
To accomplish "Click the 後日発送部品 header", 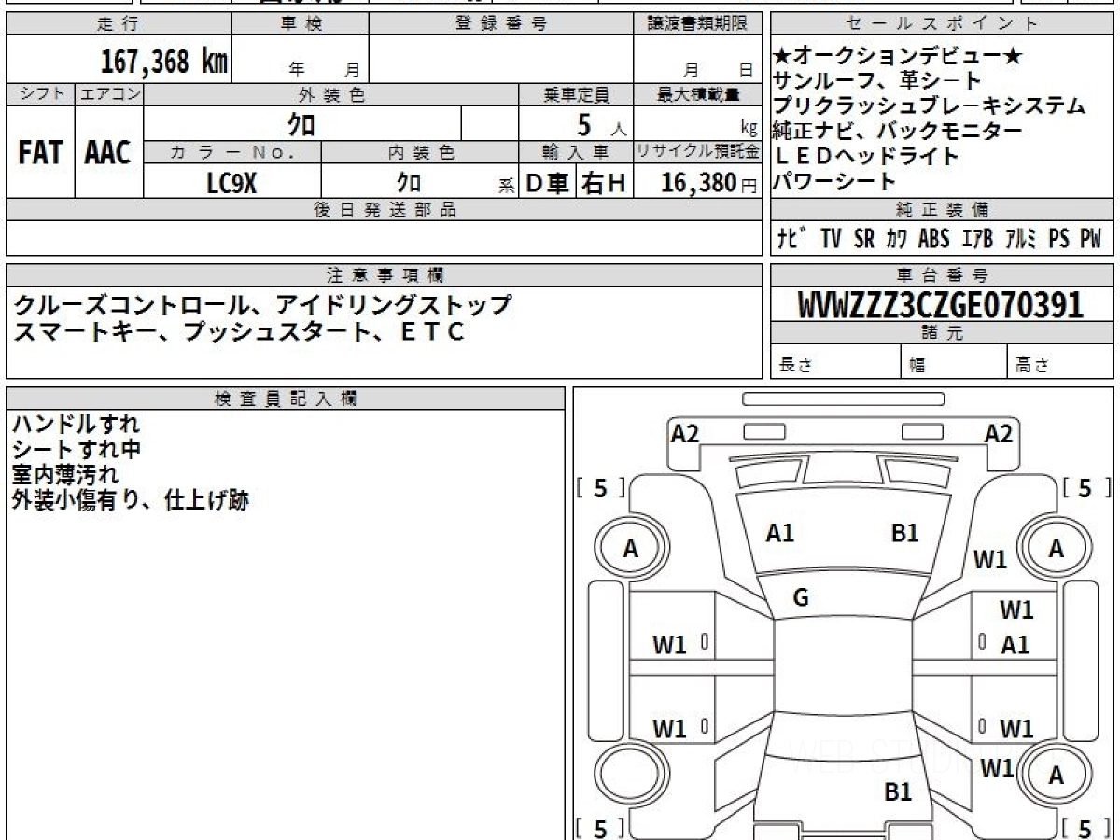I will click(385, 210).
